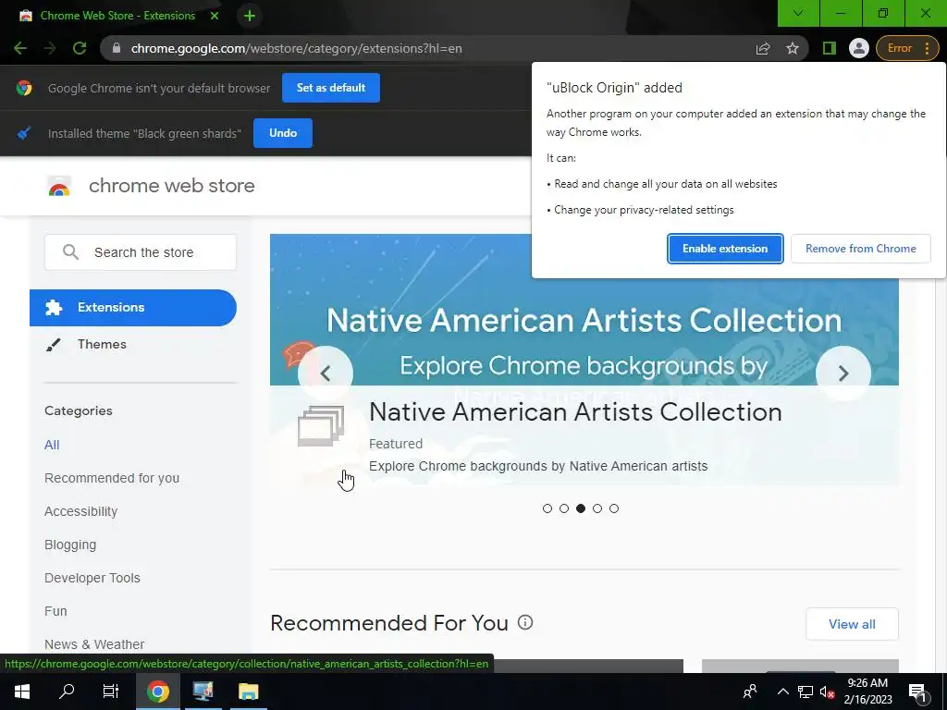Share this page icon in address bar
Image resolution: width=947 pixels, height=710 pixels.
point(763,48)
